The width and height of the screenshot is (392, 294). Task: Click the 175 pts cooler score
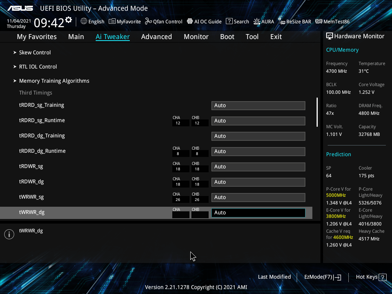366,175
